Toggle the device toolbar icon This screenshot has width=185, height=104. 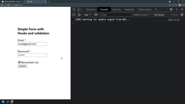79,10
